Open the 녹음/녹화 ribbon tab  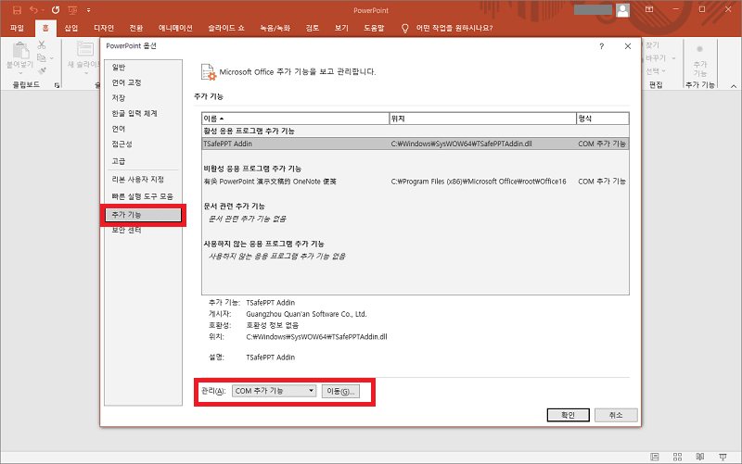(275, 29)
